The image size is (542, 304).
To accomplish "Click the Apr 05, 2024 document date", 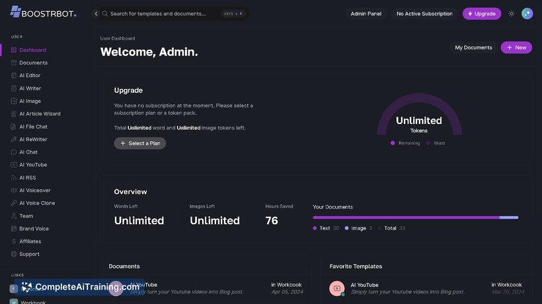I will click(x=288, y=292).
